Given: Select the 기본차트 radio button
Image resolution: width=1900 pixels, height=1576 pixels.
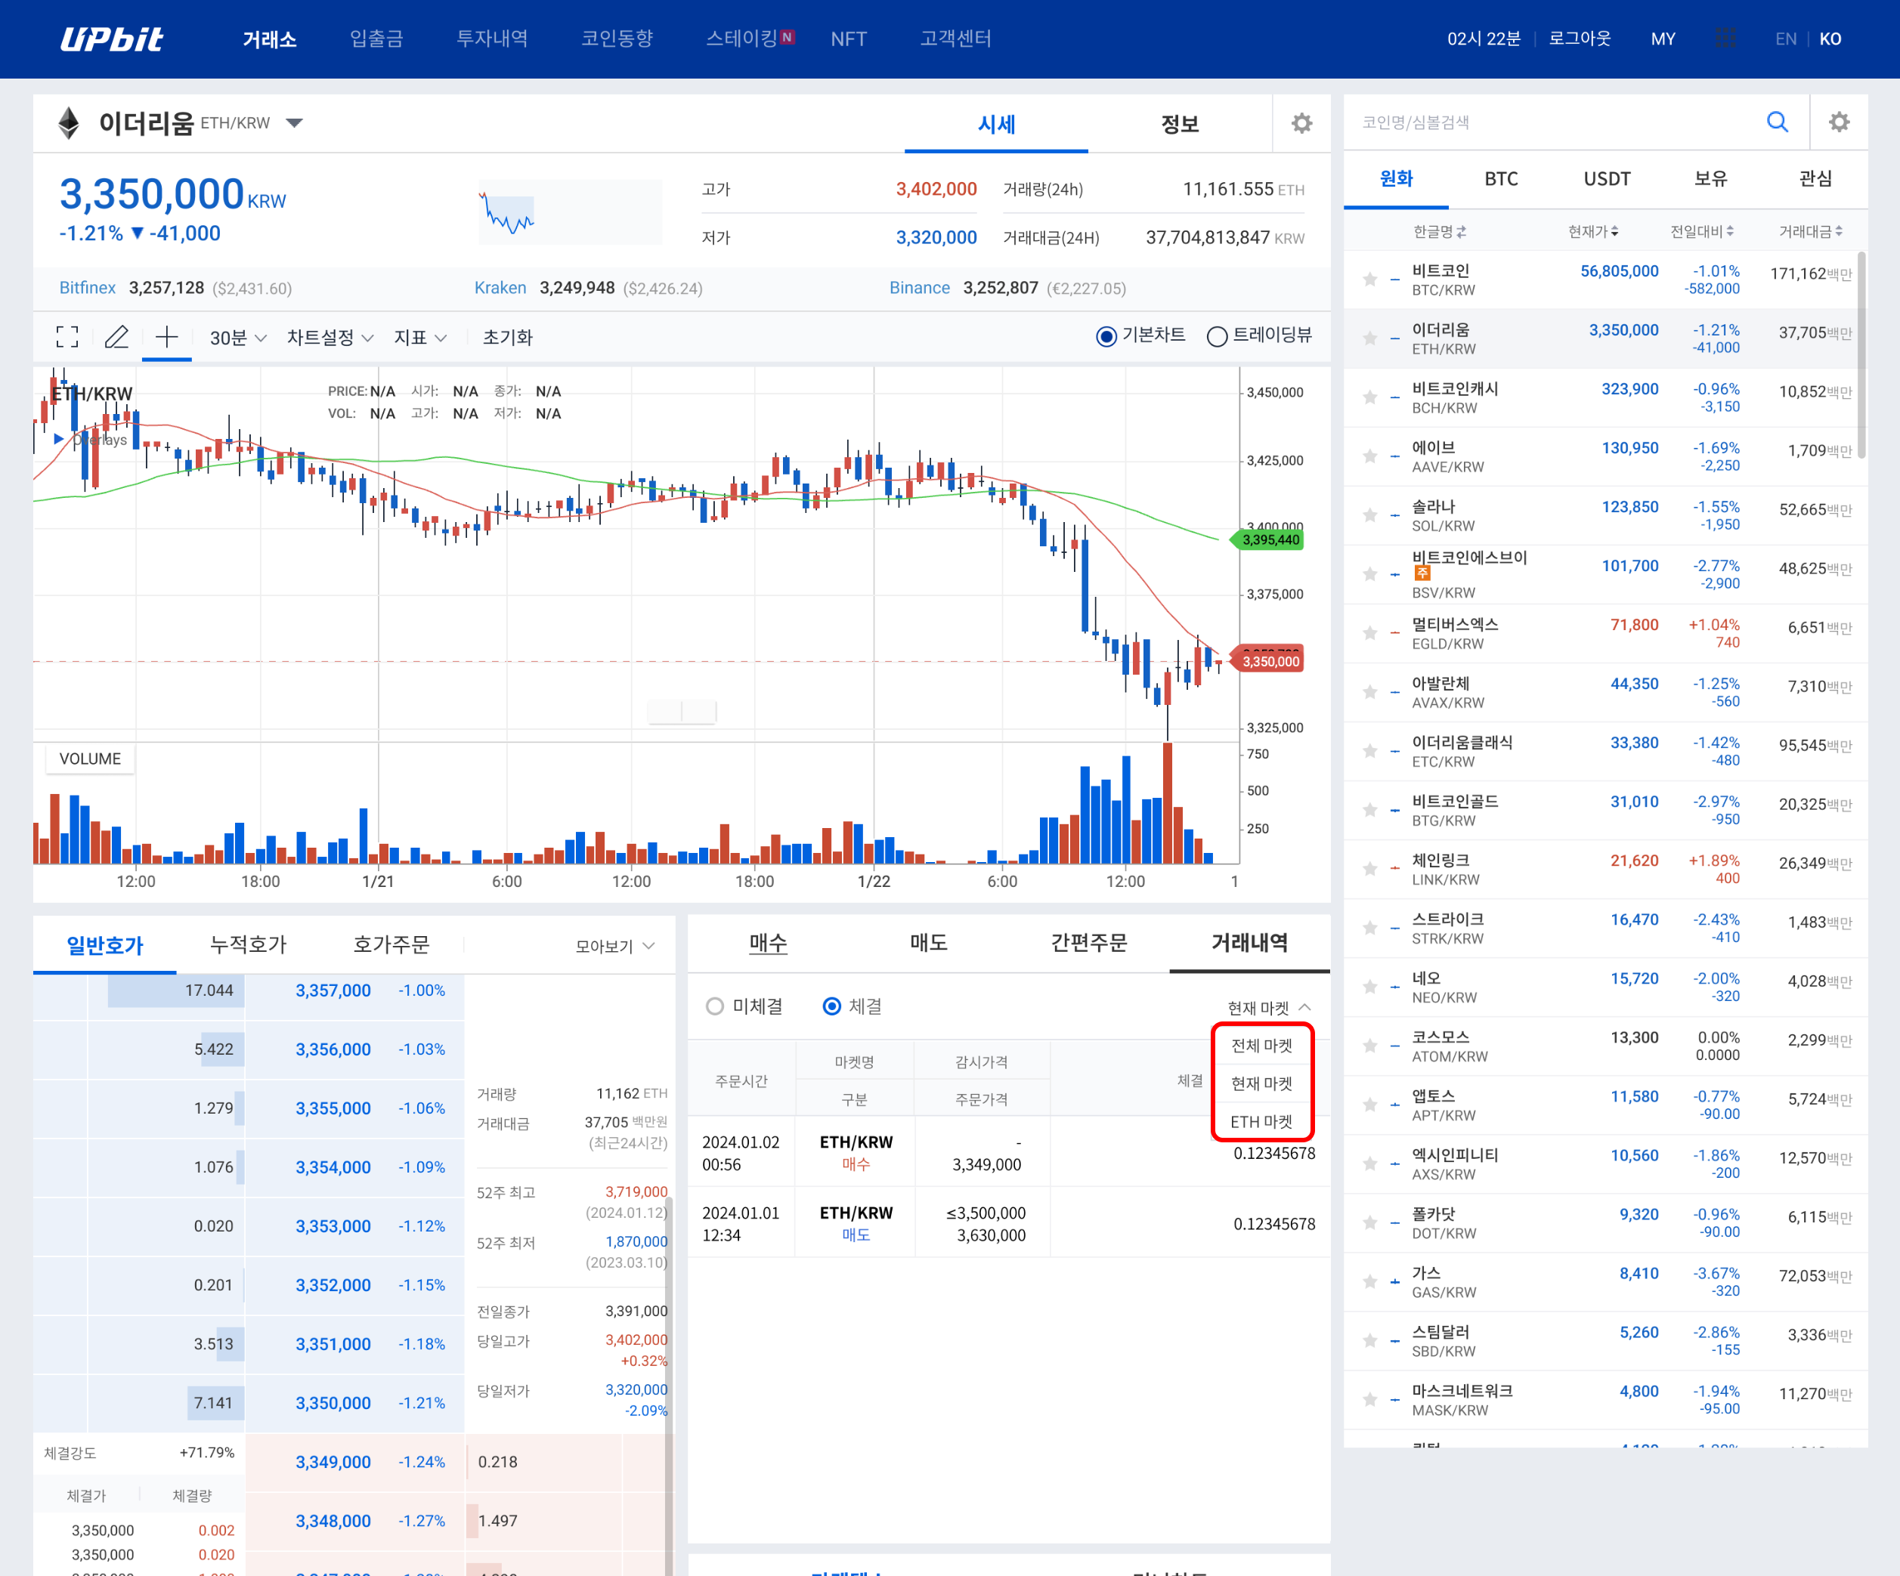Looking at the screenshot, I should pos(1106,336).
